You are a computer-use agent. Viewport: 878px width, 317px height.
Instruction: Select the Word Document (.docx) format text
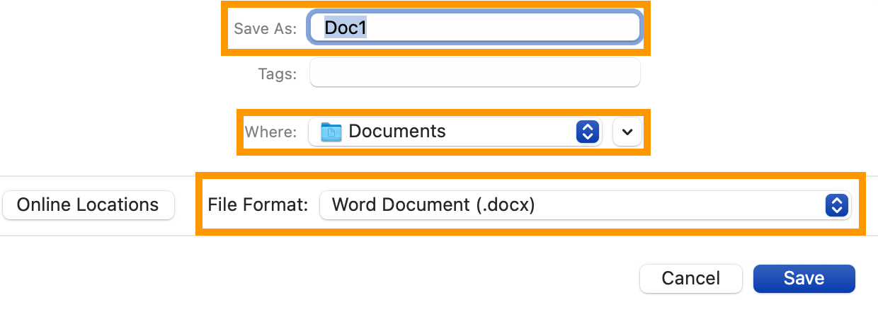click(x=433, y=205)
